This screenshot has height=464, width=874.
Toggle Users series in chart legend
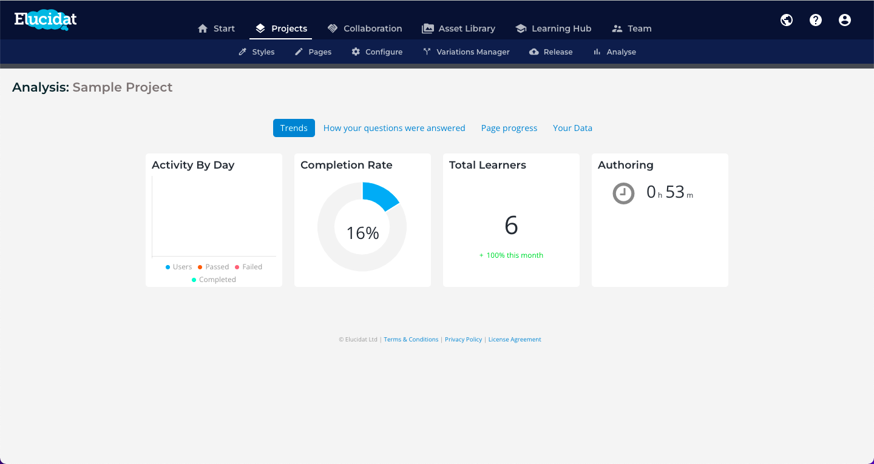[x=179, y=267]
